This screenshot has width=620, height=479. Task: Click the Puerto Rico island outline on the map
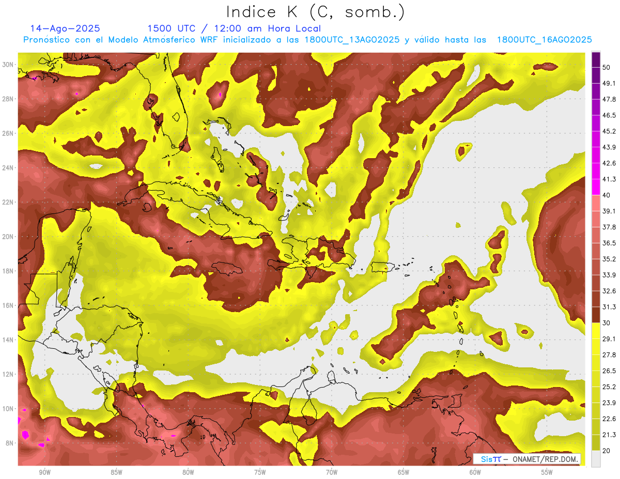click(383, 267)
